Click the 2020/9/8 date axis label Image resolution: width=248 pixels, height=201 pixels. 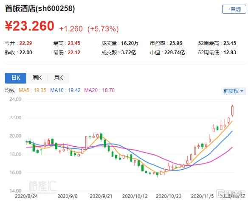pos(68,196)
